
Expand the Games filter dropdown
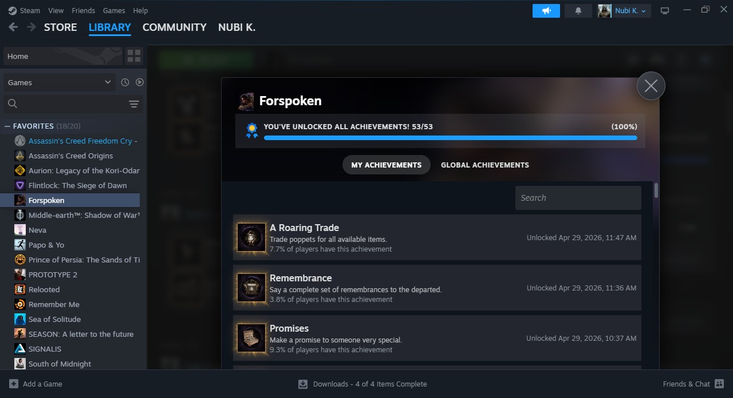60,82
